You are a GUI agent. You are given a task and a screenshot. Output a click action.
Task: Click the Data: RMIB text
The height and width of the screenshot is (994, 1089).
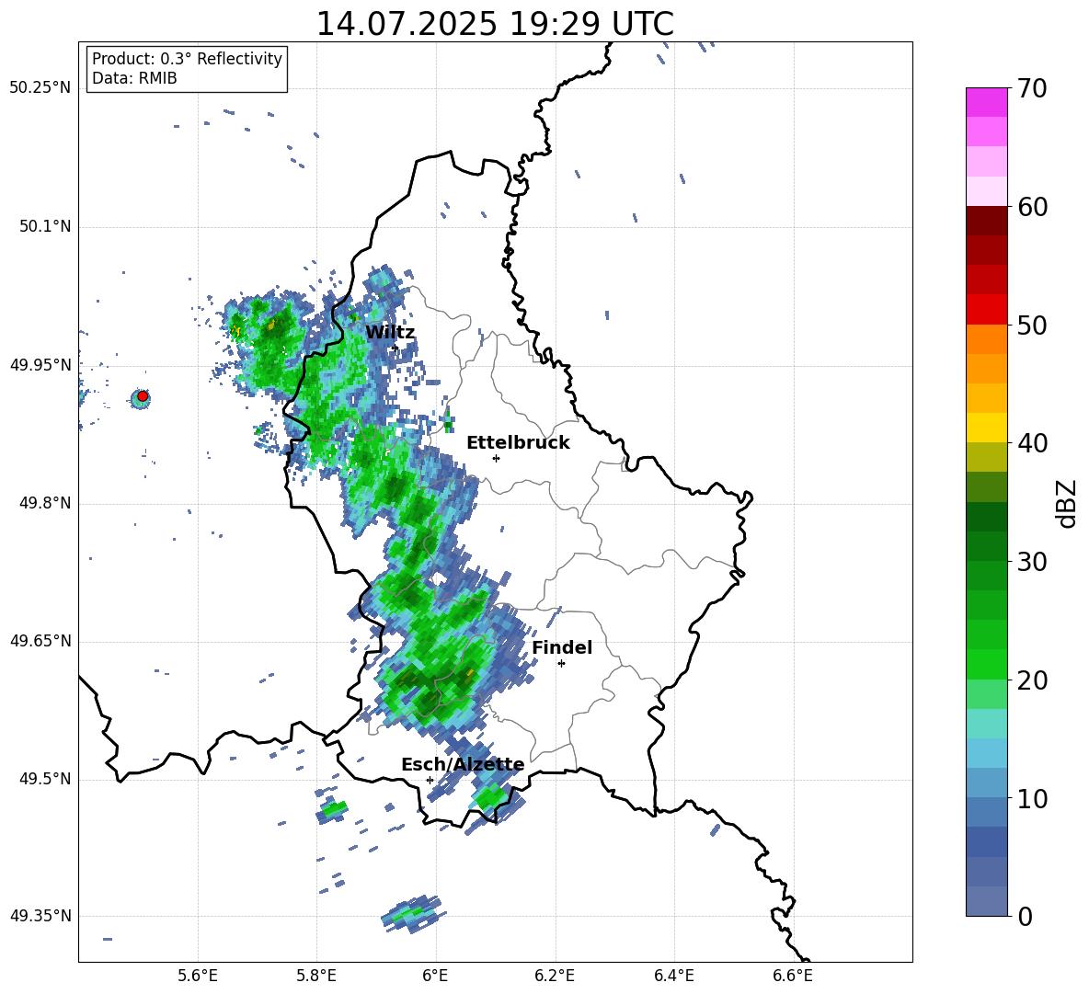tap(134, 78)
